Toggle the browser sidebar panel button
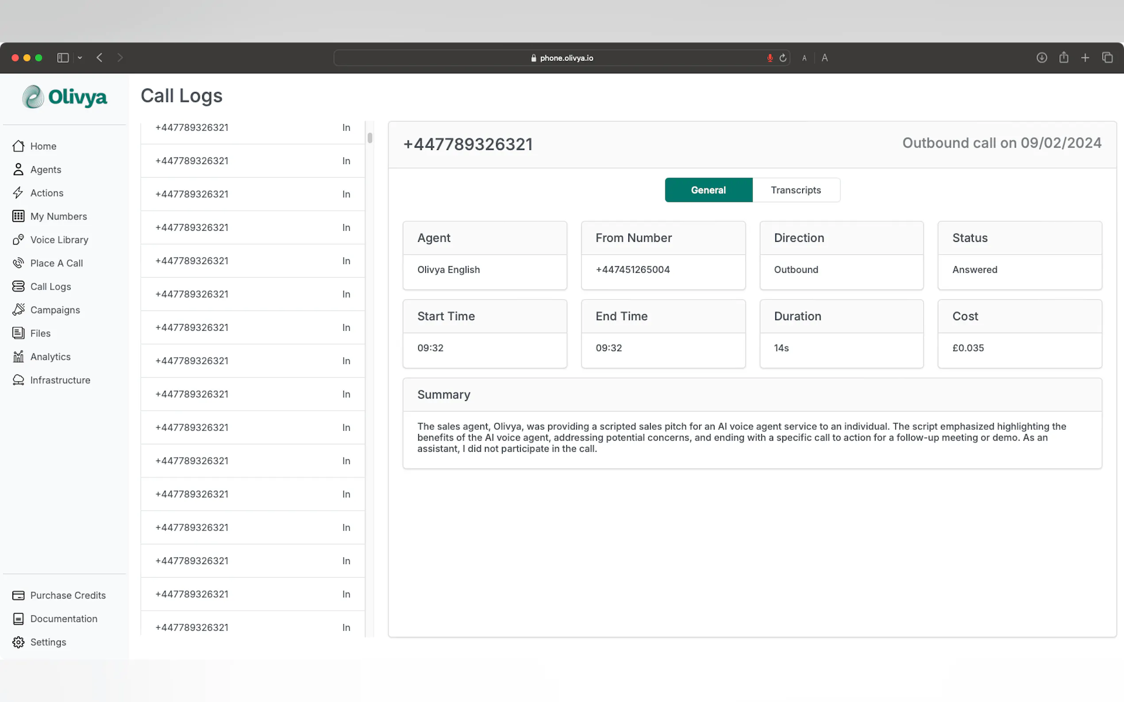The width and height of the screenshot is (1124, 702). point(63,57)
